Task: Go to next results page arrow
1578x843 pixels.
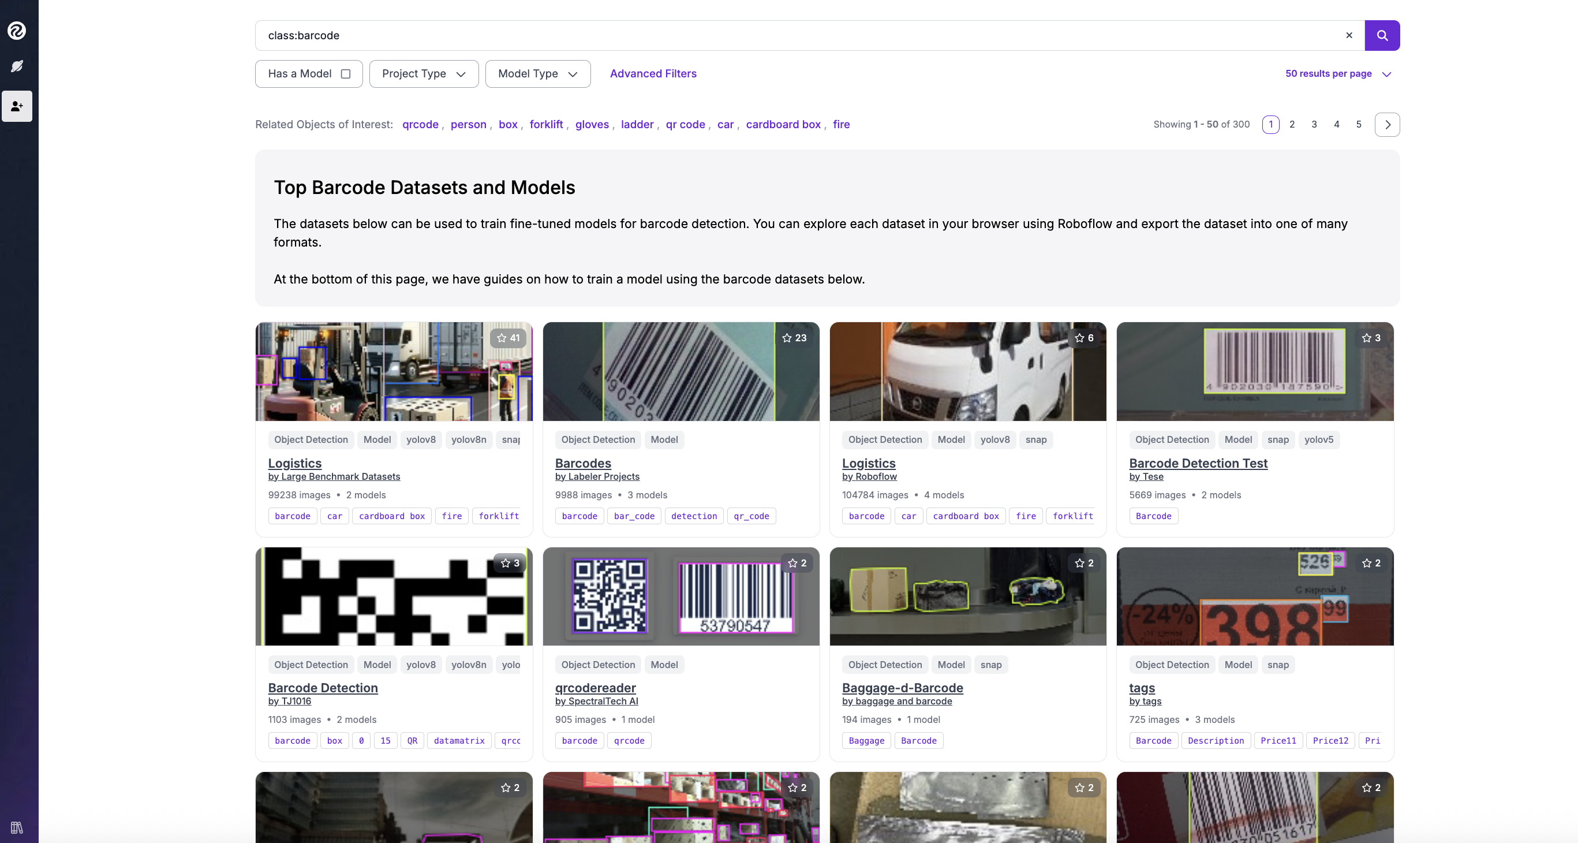Action: click(1387, 124)
